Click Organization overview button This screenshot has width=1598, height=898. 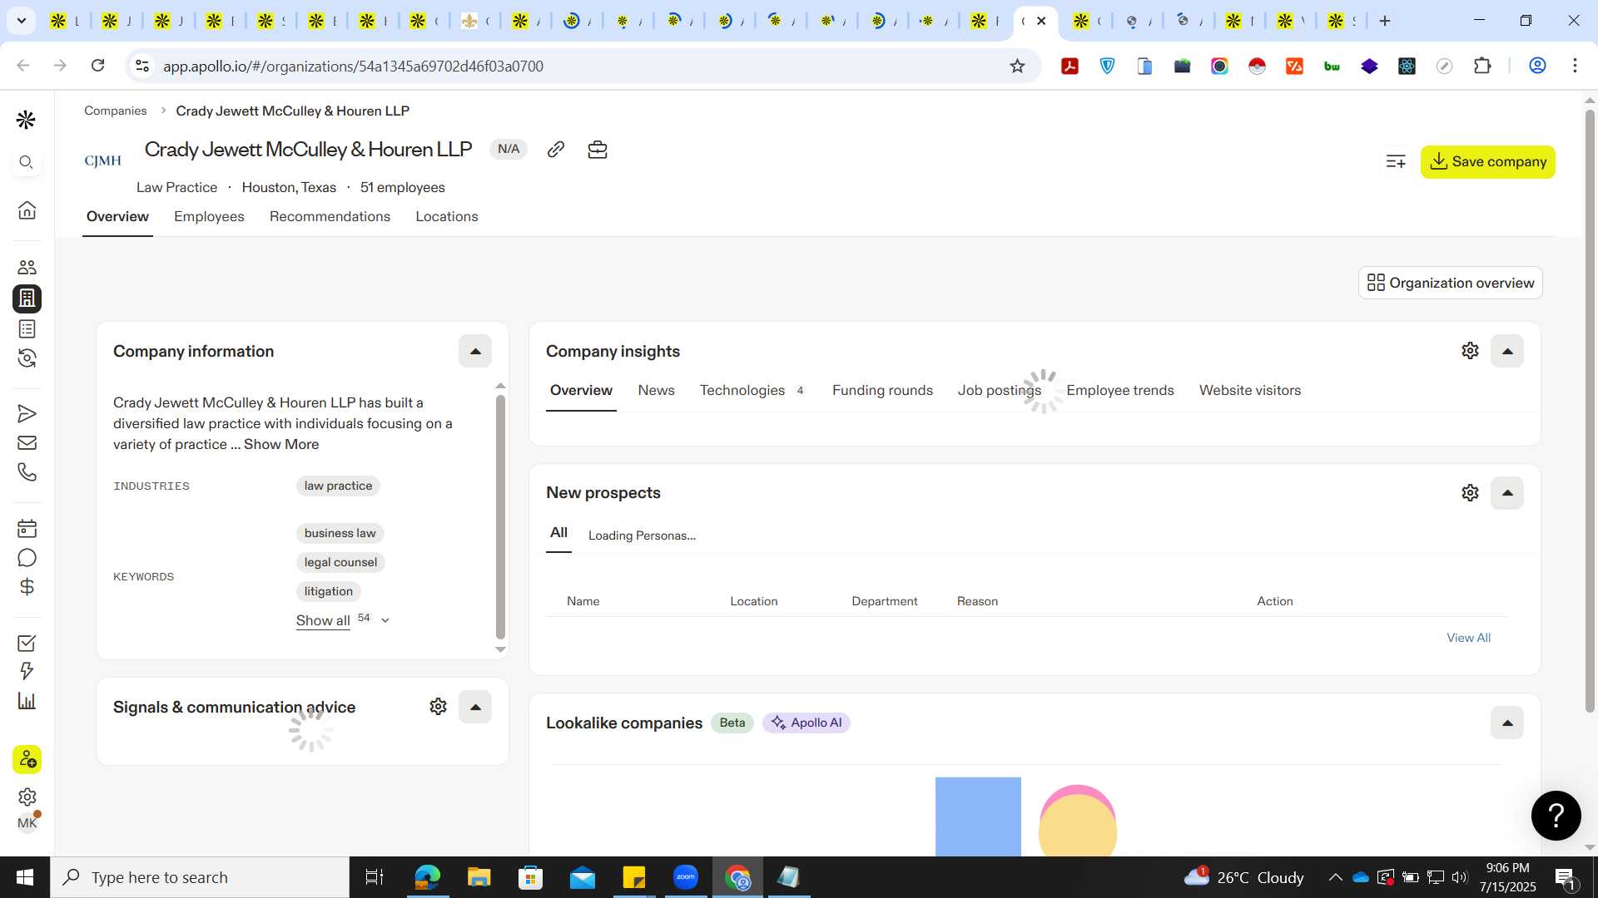coord(1450,283)
